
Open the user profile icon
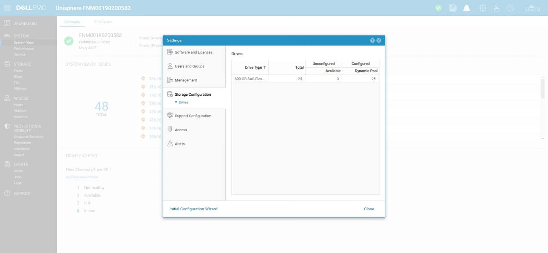497,8
